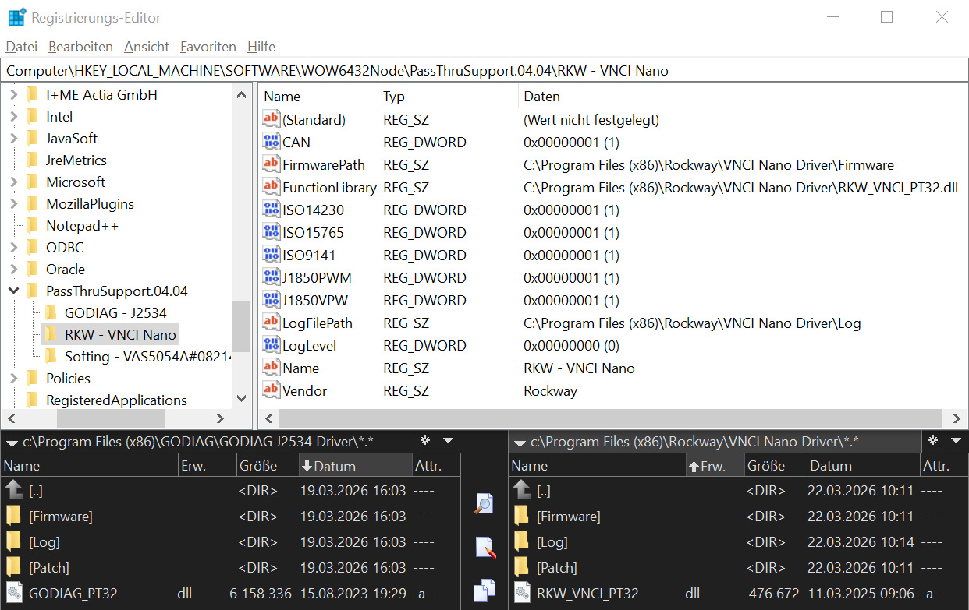Click the left panel asterisk favorites button
Viewport: 969px width, 610px height.
(x=425, y=441)
